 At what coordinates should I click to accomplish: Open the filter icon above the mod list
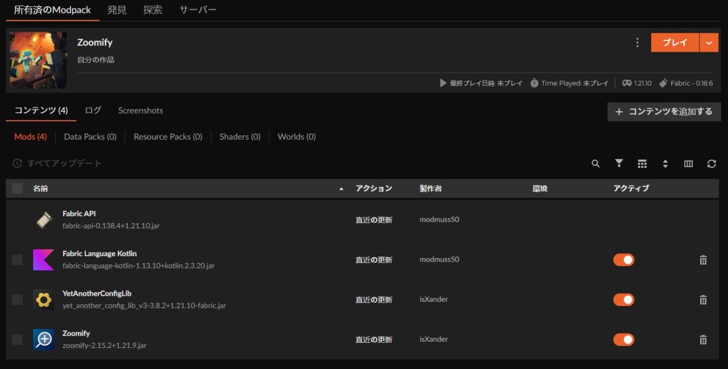[618, 163]
